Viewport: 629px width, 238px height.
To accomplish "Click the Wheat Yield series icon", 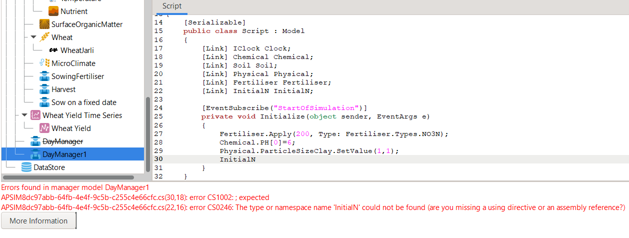I will pyautogui.click(x=44, y=128).
